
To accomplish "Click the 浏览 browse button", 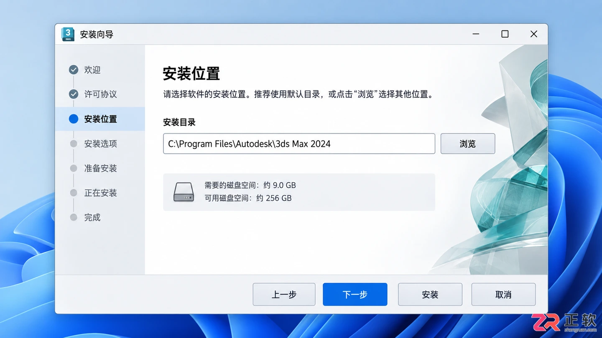I will [468, 144].
